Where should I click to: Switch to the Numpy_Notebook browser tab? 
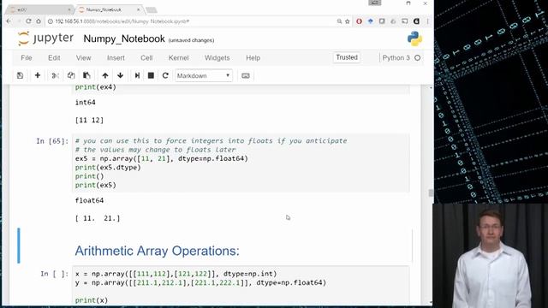pos(109,9)
